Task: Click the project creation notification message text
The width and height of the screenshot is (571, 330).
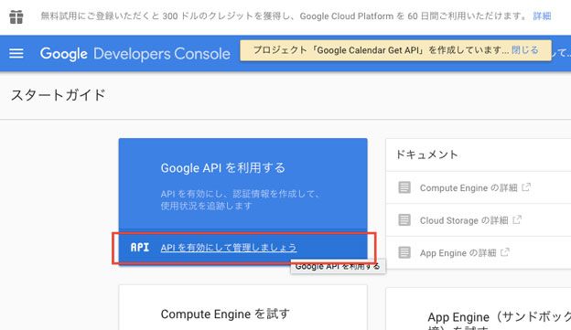Action: (x=381, y=50)
